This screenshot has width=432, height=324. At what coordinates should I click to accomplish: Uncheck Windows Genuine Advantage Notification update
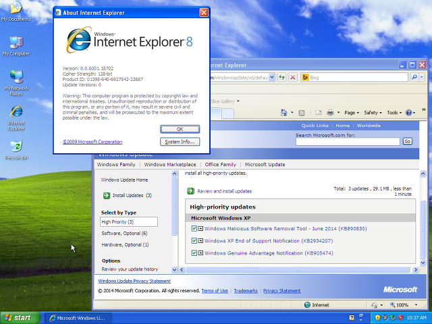tap(194, 252)
